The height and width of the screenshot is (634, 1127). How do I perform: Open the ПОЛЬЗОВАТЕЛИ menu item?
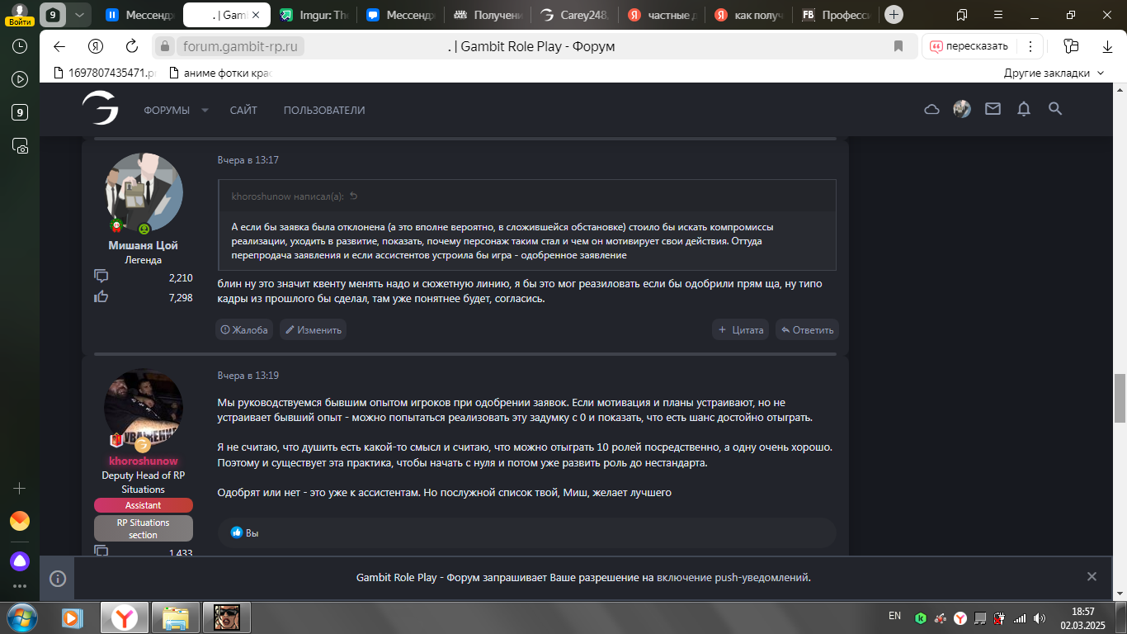click(x=323, y=111)
